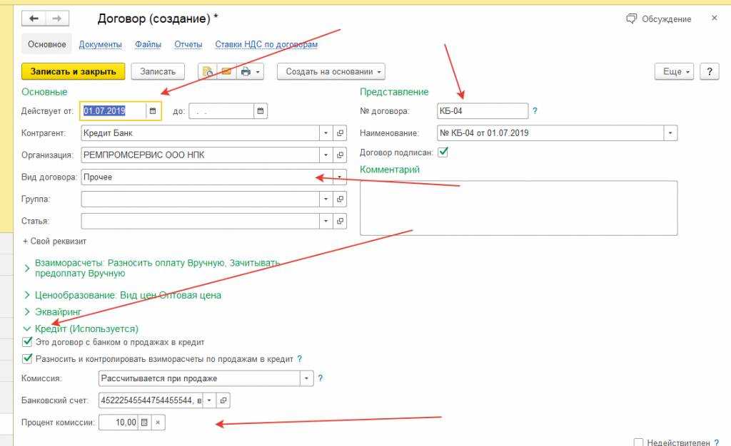
Task: Open the Создать на основании menu
Action: [x=331, y=72]
